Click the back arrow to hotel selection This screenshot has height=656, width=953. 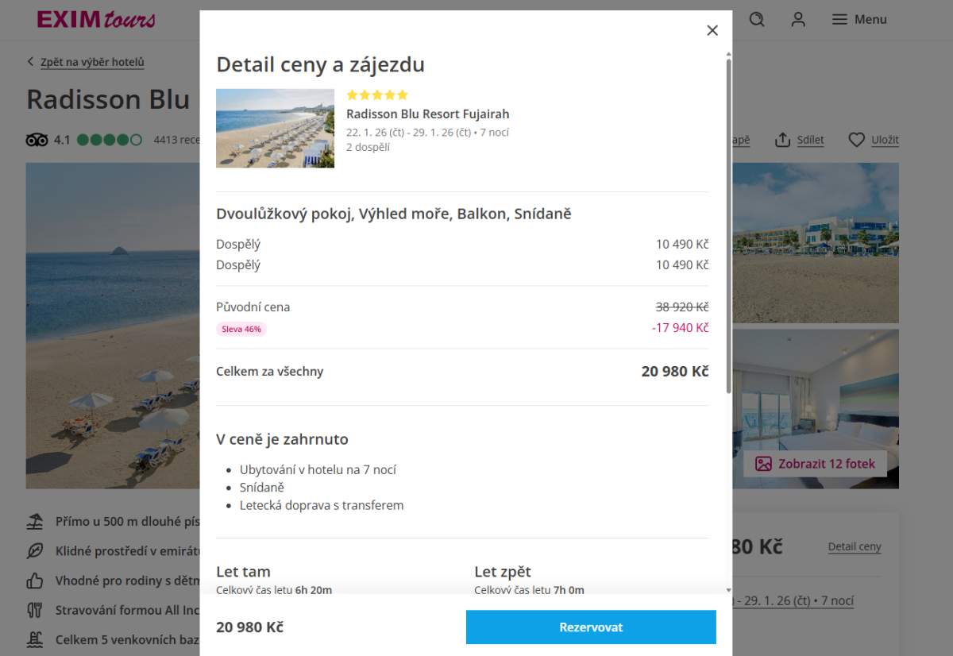pos(31,62)
